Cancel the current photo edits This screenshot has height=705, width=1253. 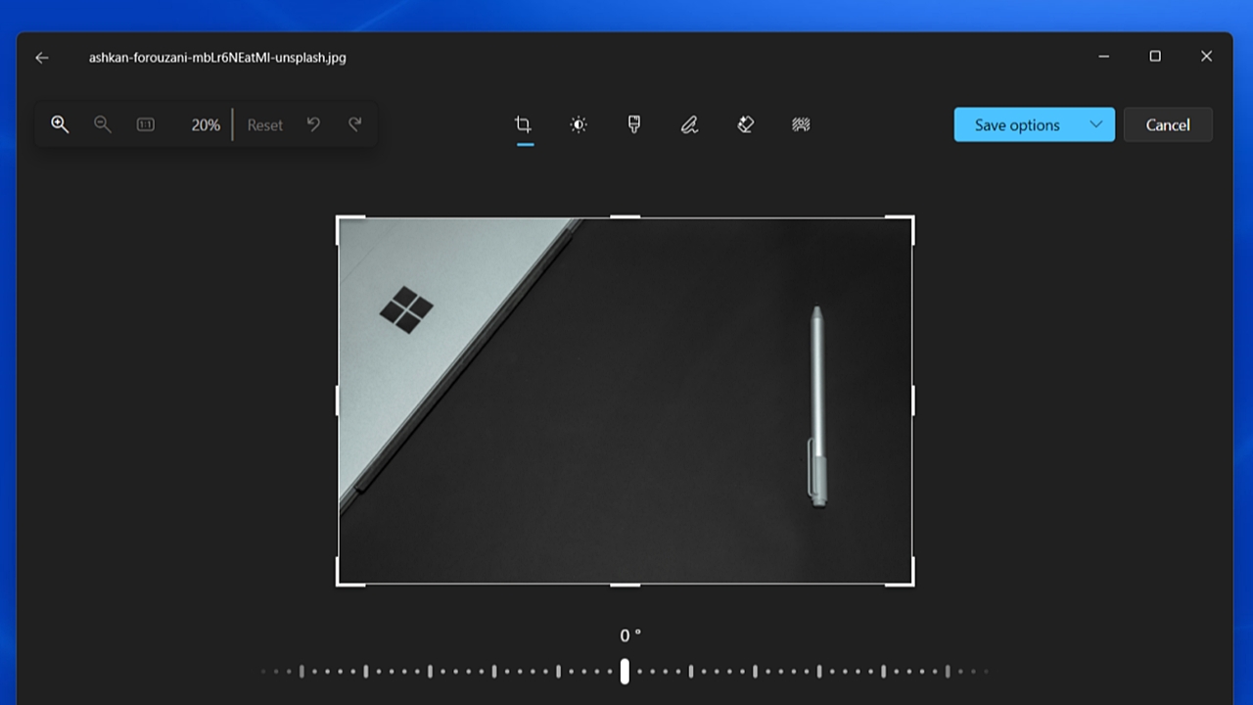point(1168,124)
